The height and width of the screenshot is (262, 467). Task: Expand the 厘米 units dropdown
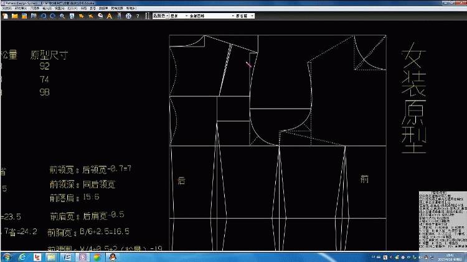tap(179, 16)
